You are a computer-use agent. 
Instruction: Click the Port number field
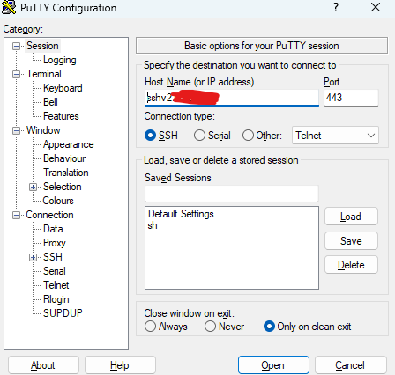[351, 98]
